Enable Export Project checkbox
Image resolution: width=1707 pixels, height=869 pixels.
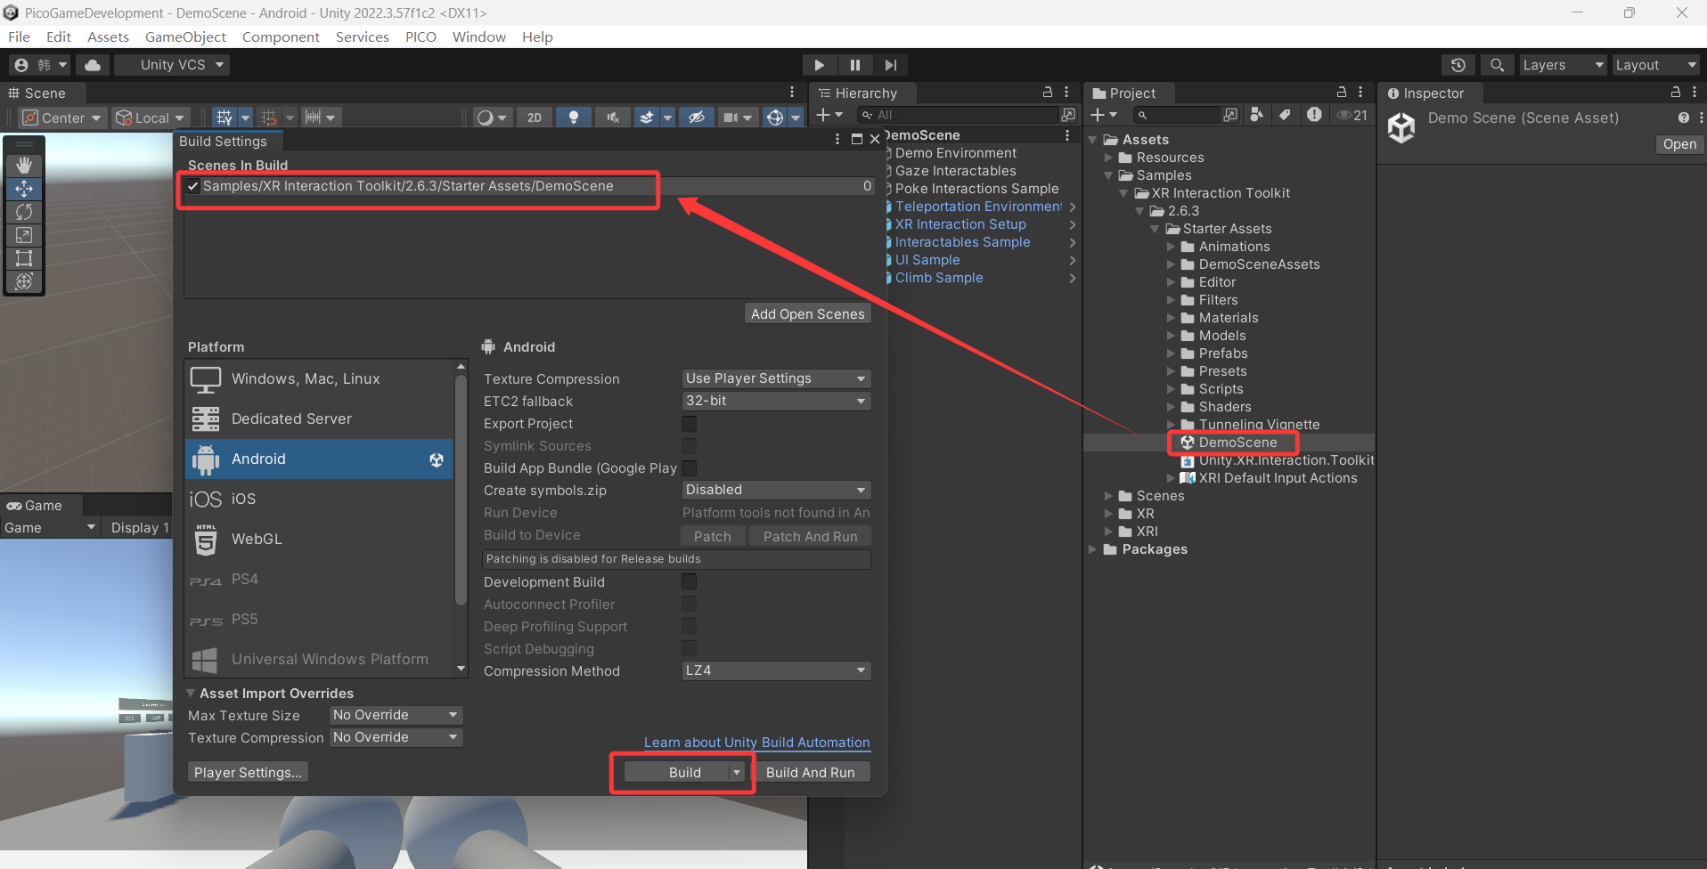tap(690, 424)
